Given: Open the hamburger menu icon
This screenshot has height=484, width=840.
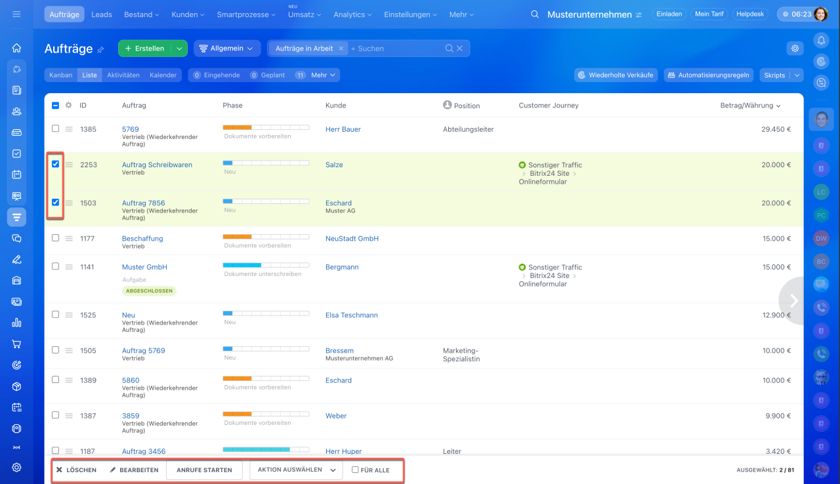Looking at the screenshot, I should 16,14.
